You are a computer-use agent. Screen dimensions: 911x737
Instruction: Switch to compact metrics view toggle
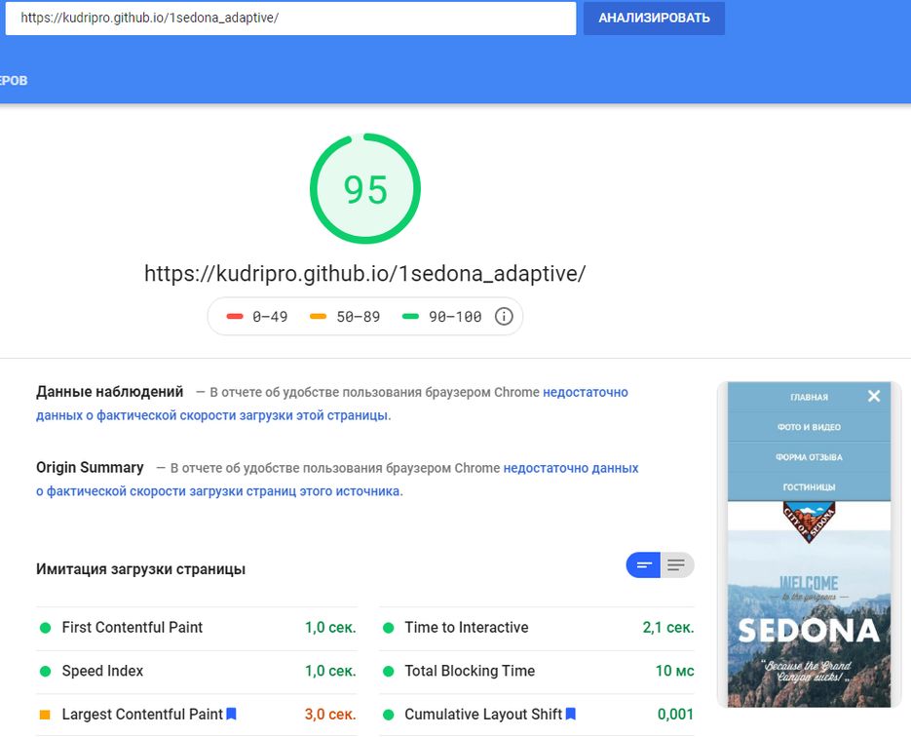(x=644, y=565)
